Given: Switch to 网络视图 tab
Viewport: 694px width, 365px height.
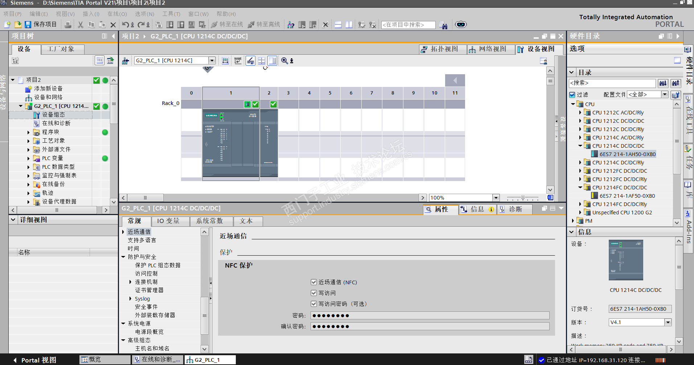Looking at the screenshot, I should coord(491,49).
